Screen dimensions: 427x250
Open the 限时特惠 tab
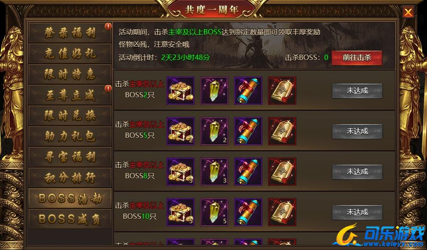pyautogui.click(x=70, y=74)
